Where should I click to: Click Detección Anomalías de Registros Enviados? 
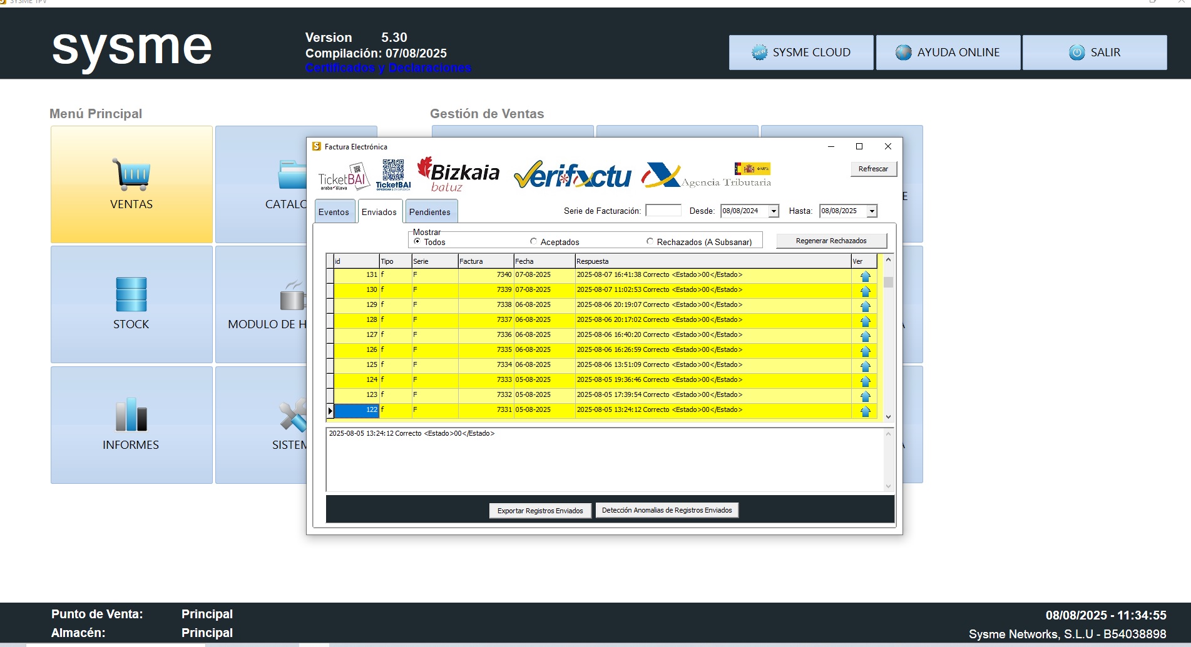point(667,510)
